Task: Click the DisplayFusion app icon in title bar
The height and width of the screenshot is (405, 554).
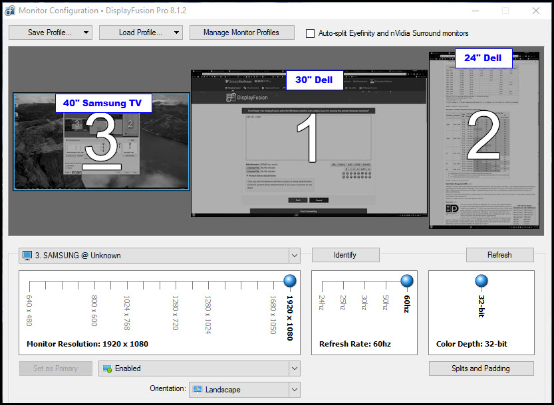Action: (x=10, y=11)
